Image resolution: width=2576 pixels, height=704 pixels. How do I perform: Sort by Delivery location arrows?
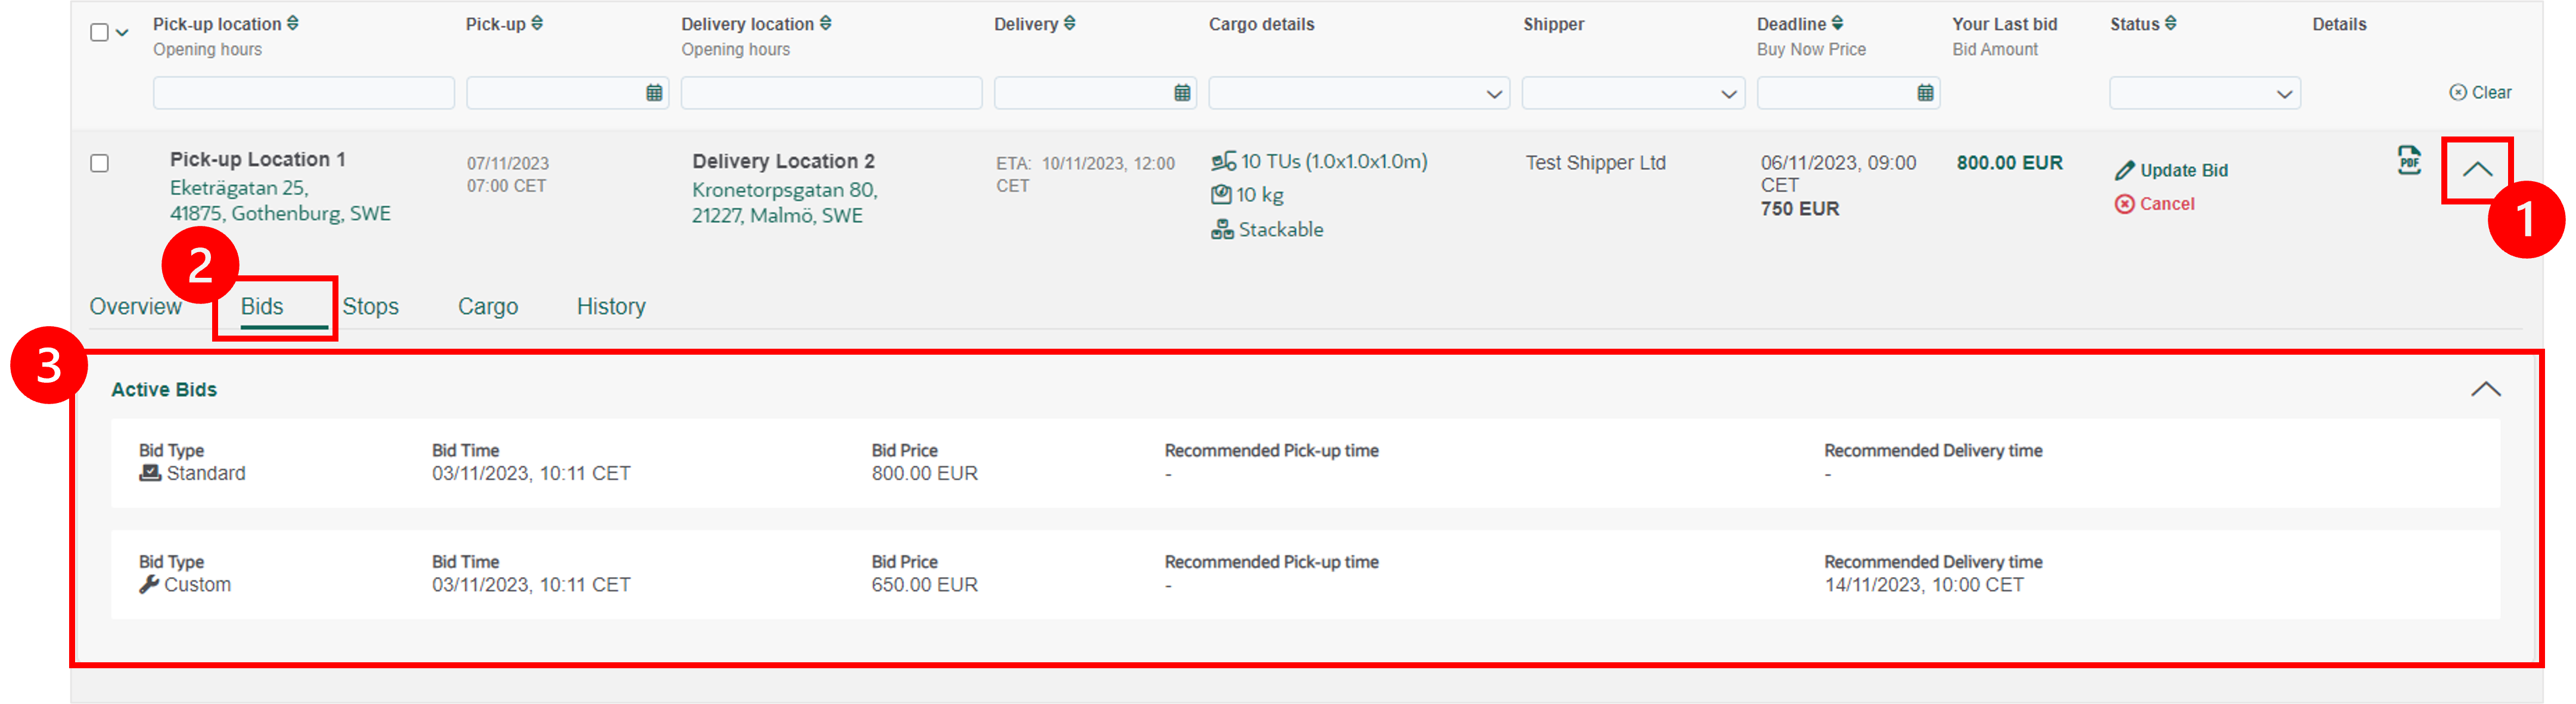click(x=825, y=23)
